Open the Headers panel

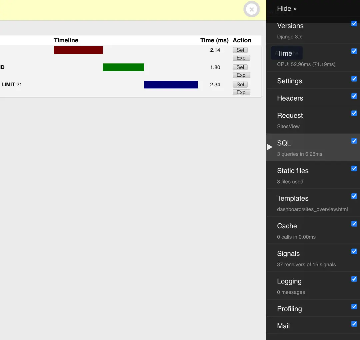click(x=290, y=98)
